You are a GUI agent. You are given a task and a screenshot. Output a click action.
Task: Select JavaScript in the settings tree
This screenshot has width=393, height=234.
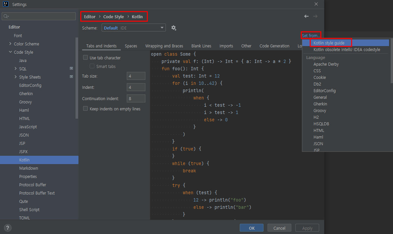(28, 127)
